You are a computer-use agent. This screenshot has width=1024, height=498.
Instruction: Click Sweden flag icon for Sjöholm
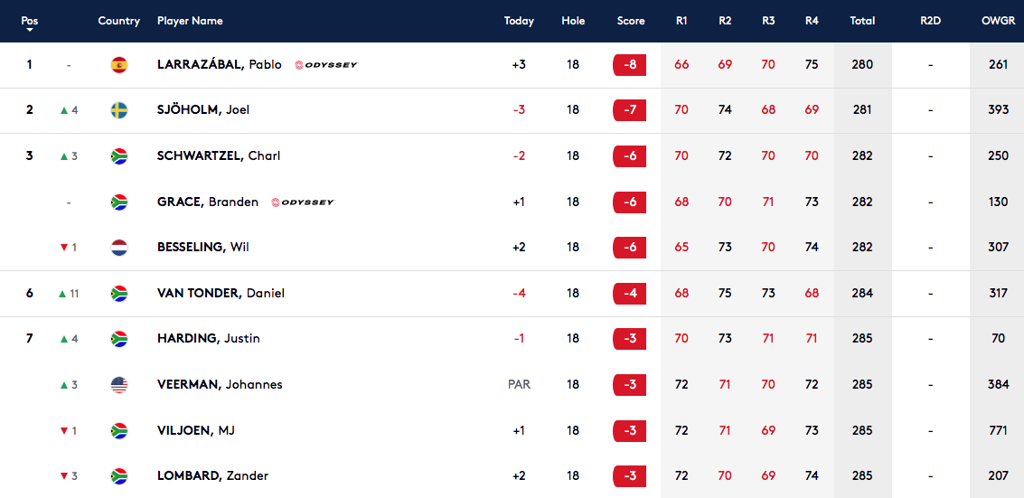click(x=119, y=110)
